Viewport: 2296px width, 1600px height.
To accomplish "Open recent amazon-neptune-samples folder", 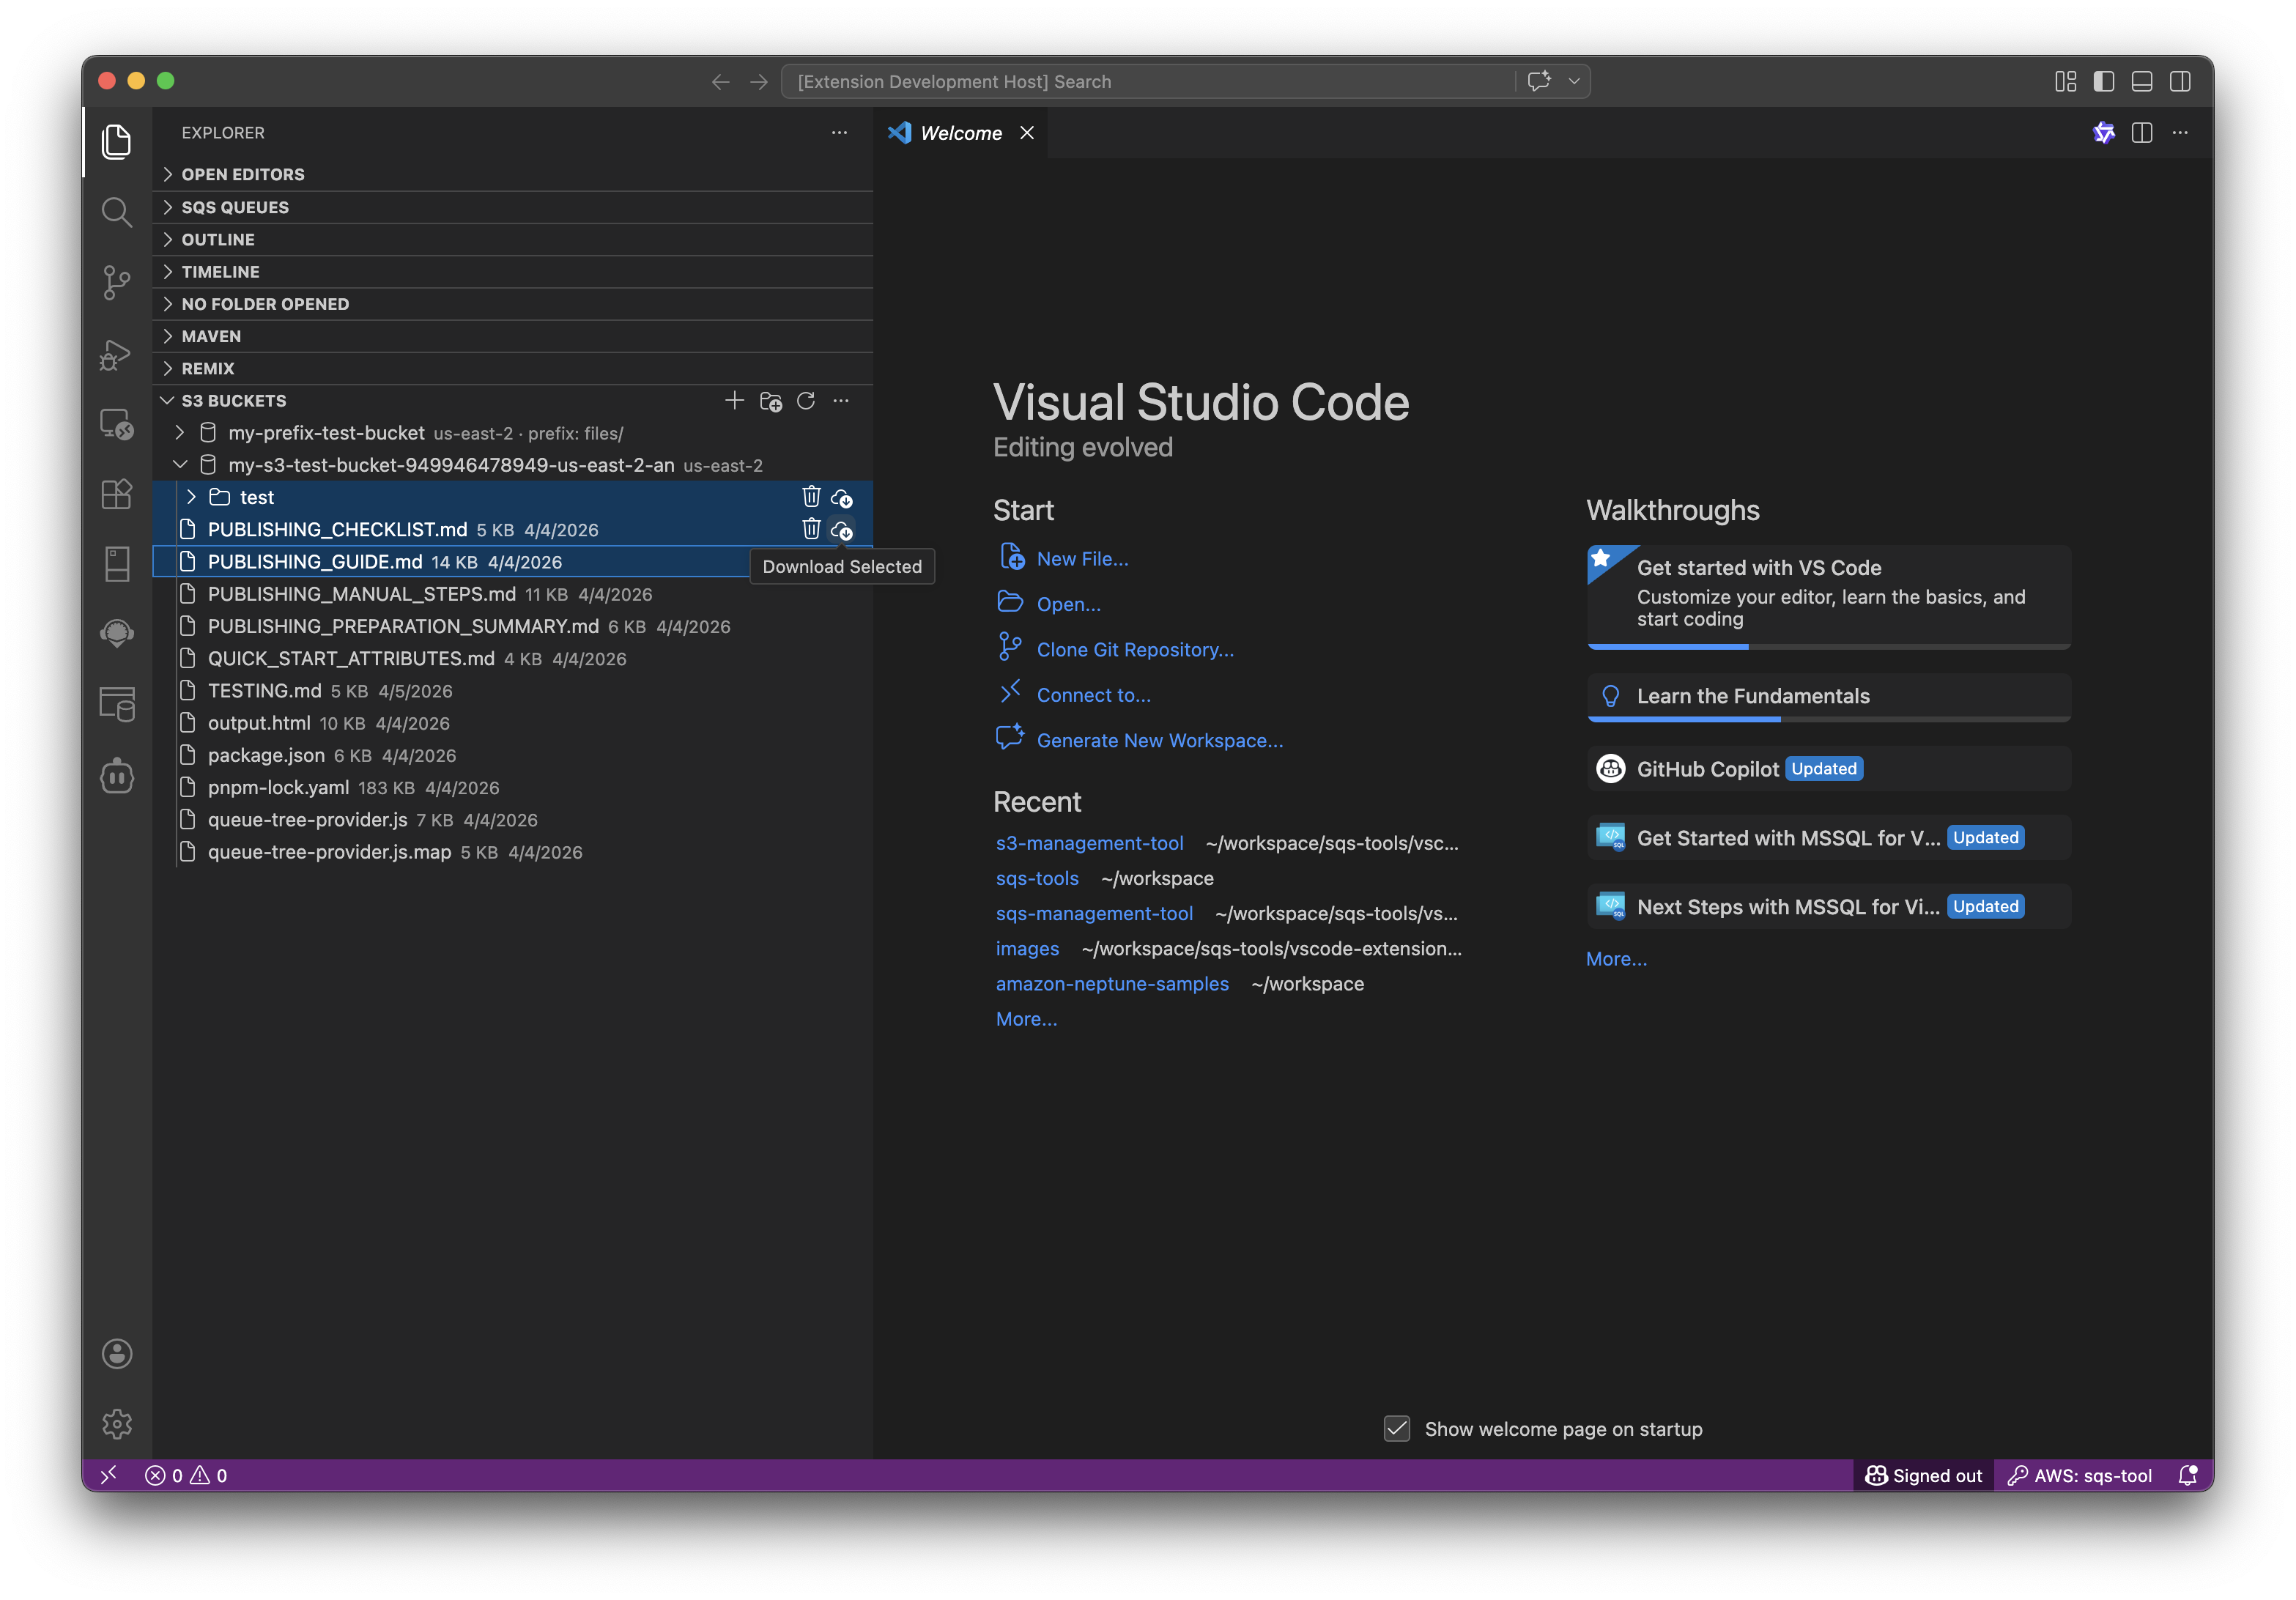I will click(x=1112, y=984).
